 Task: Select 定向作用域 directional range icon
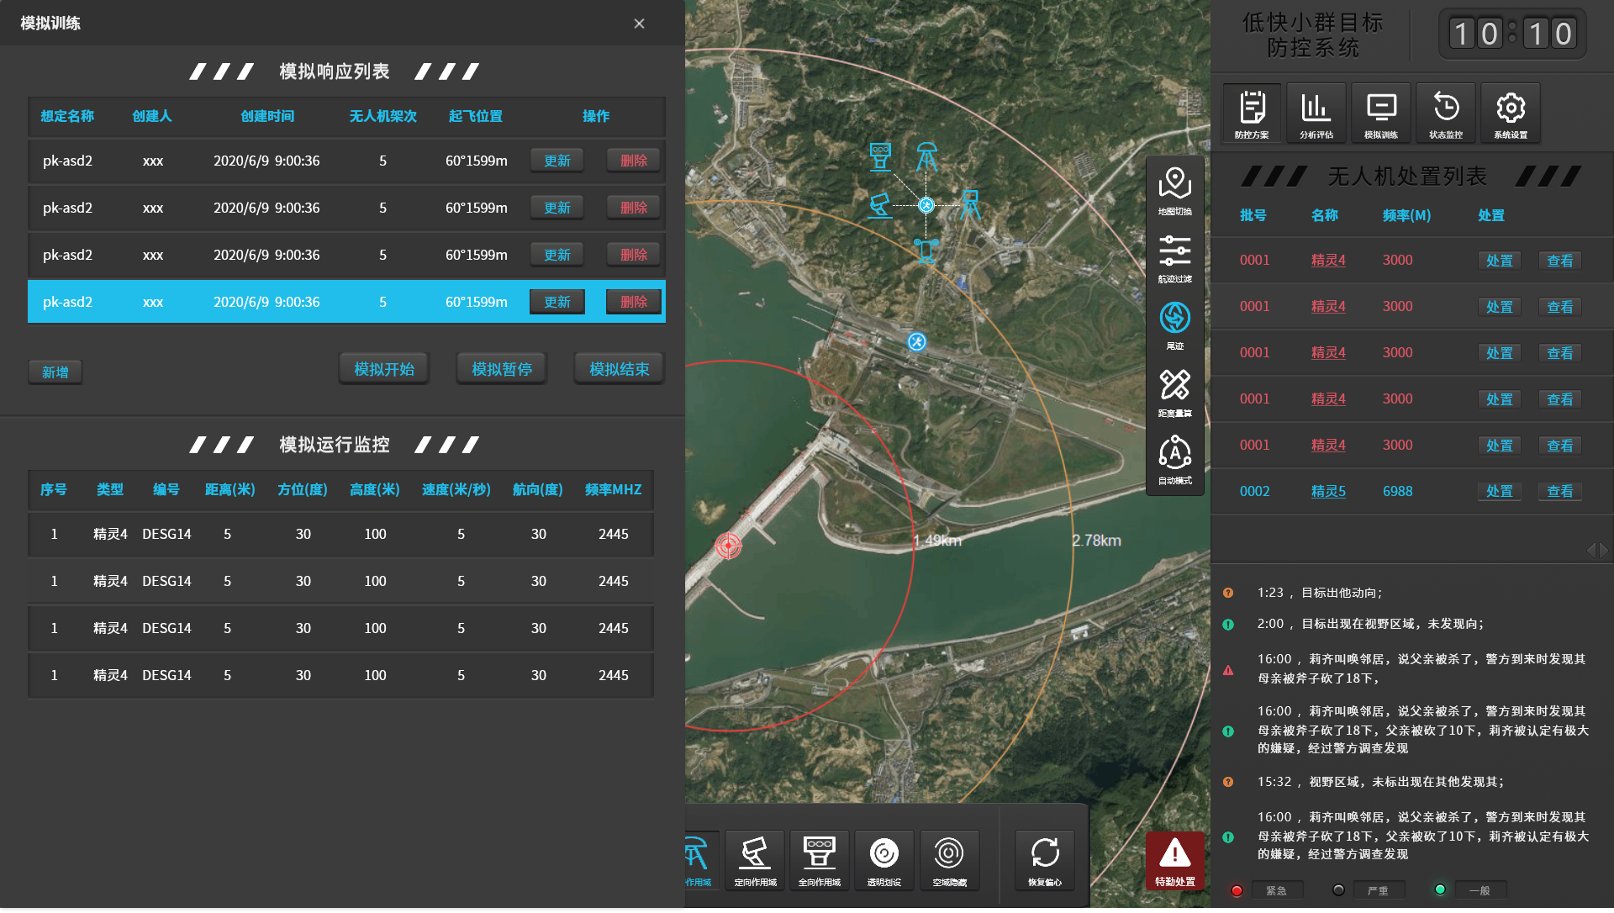754,859
